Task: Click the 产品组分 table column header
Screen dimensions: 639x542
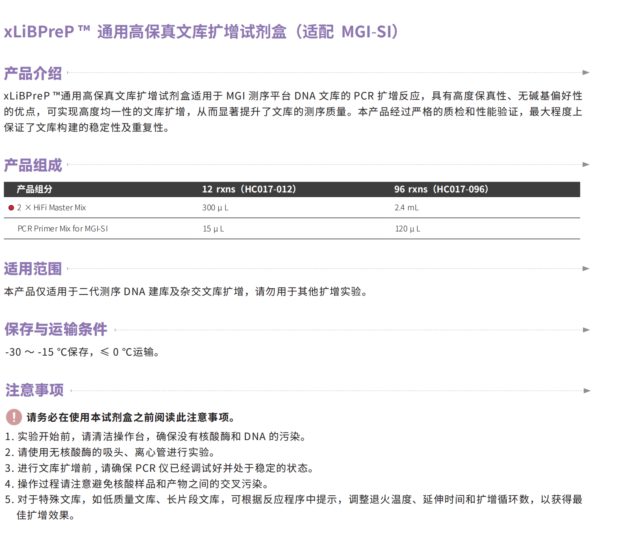Action: [35, 189]
